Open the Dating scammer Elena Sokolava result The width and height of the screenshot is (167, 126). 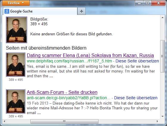tap(90, 55)
